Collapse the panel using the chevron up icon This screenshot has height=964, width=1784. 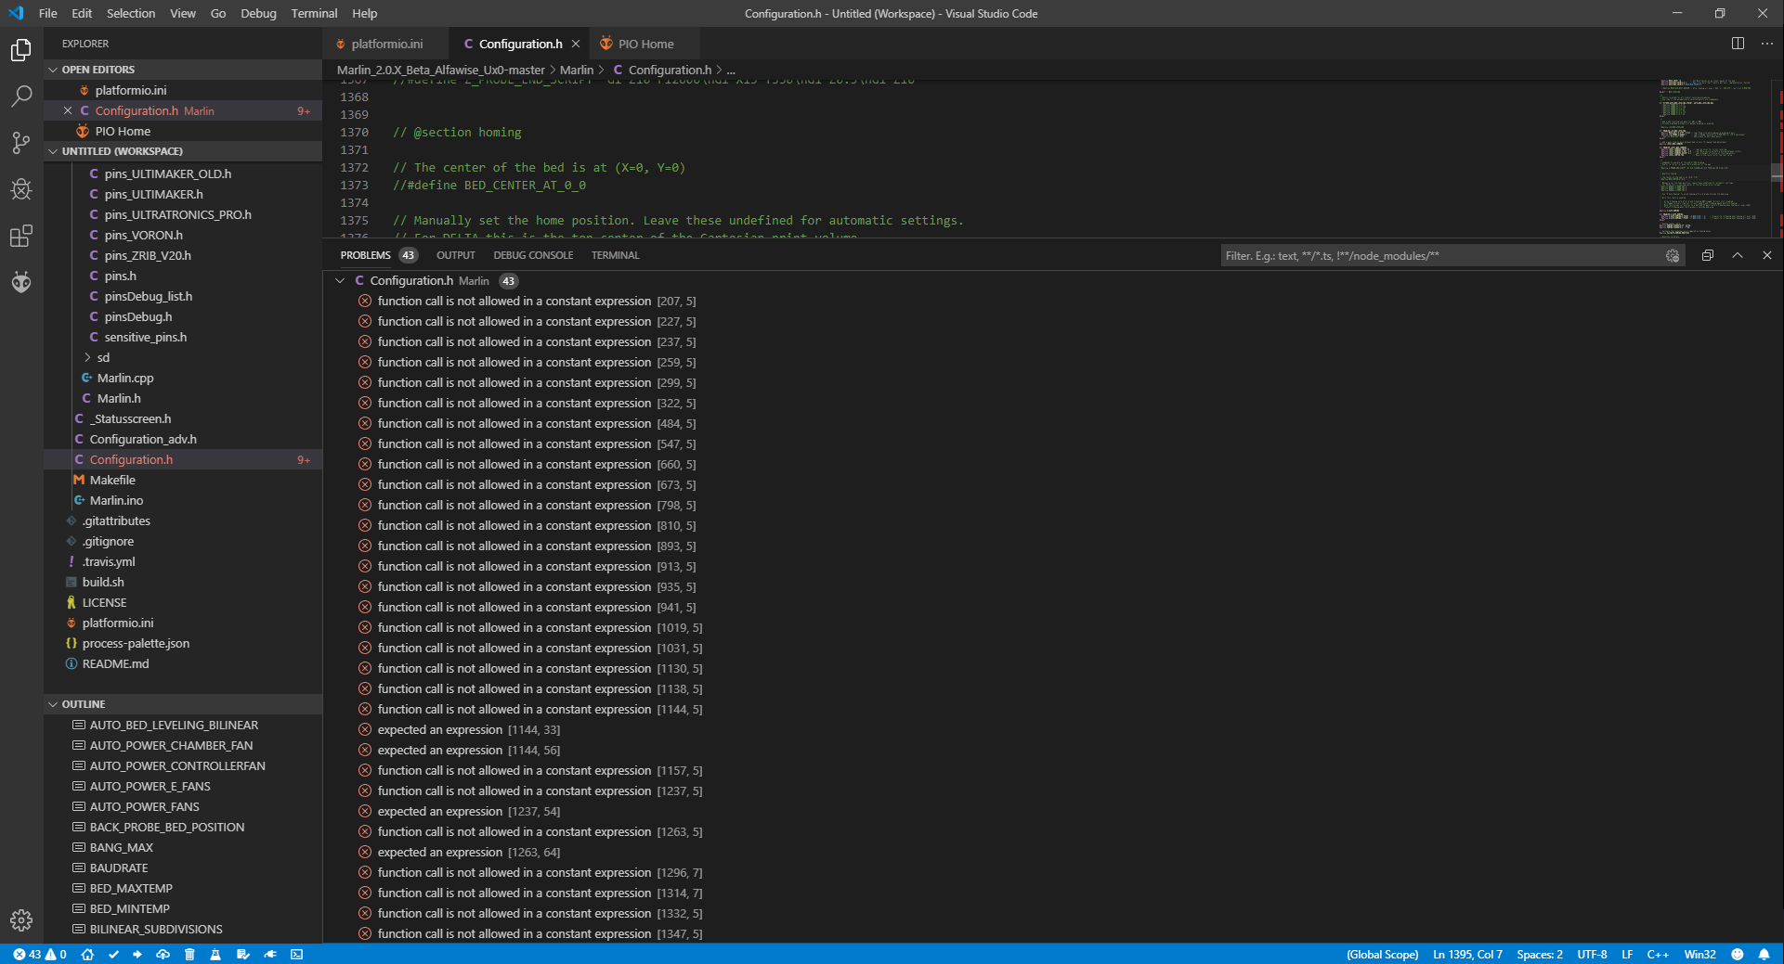[1737, 255]
